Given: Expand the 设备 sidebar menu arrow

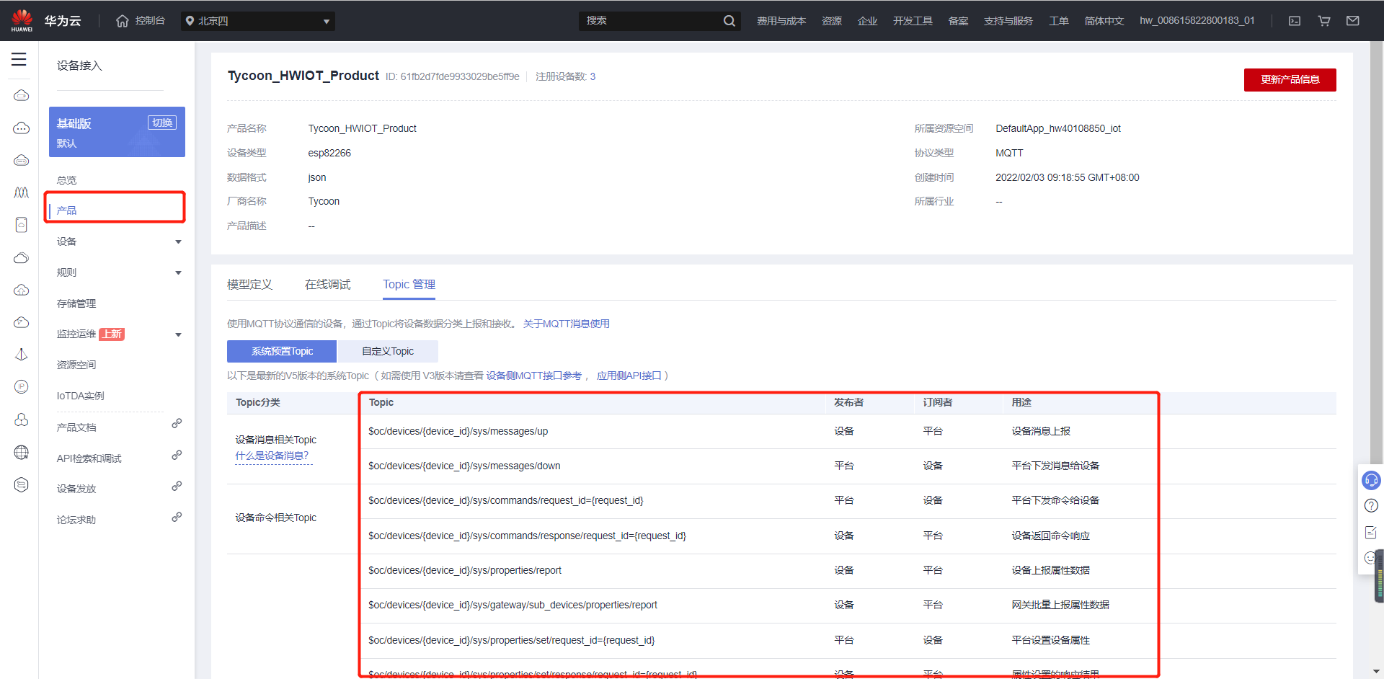Looking at the screenshot, I should 178,242.
